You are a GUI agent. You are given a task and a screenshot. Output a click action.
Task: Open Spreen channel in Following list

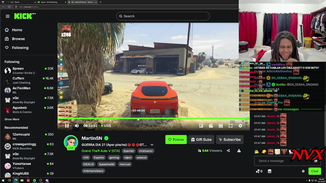pos(29,71)
